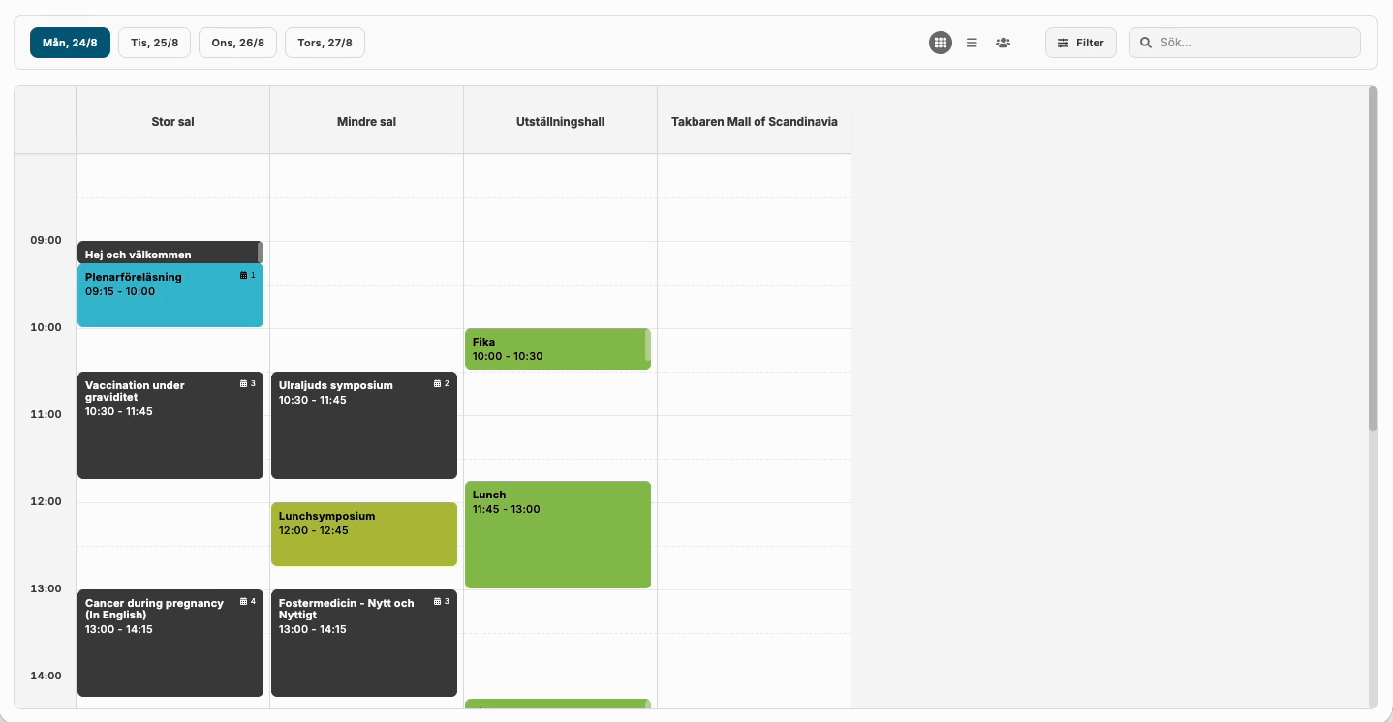Viewport: 1393px width, 722px height.
Task: Open the speakers view icon
Action: pos(1003,43)
